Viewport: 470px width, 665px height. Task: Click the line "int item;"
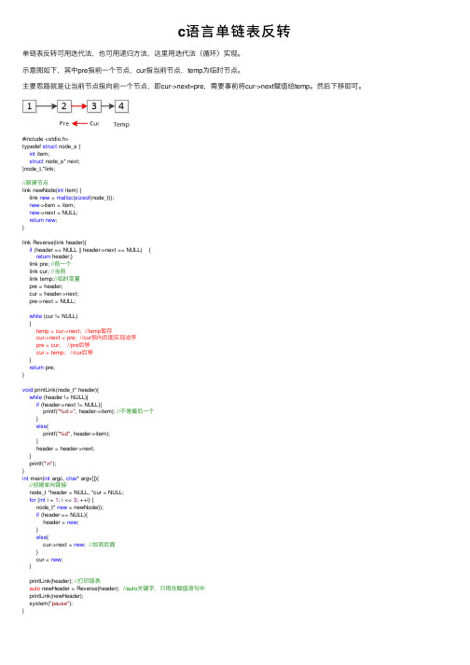[39, 154]
